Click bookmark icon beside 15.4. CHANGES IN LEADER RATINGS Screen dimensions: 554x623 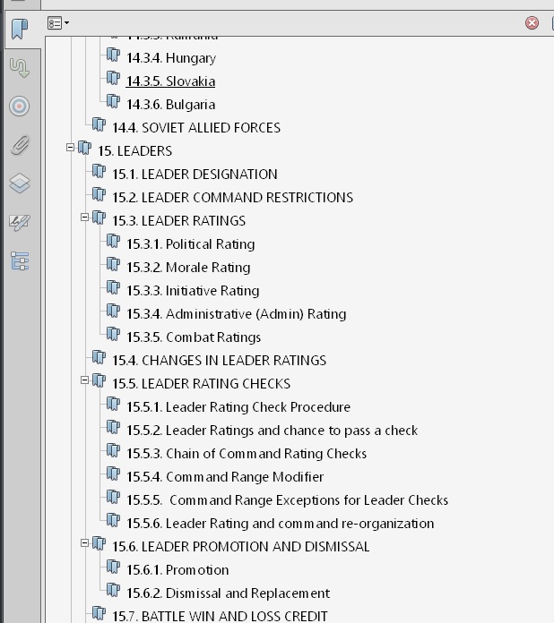pos(99,357)
